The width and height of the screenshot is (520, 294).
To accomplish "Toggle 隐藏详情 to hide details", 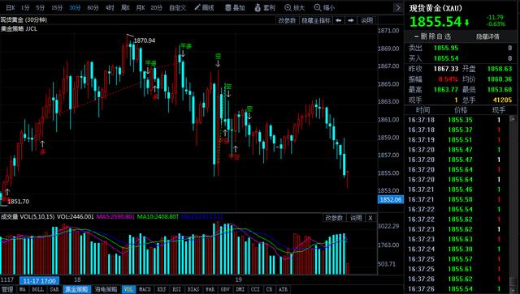I will coord(487,36).
